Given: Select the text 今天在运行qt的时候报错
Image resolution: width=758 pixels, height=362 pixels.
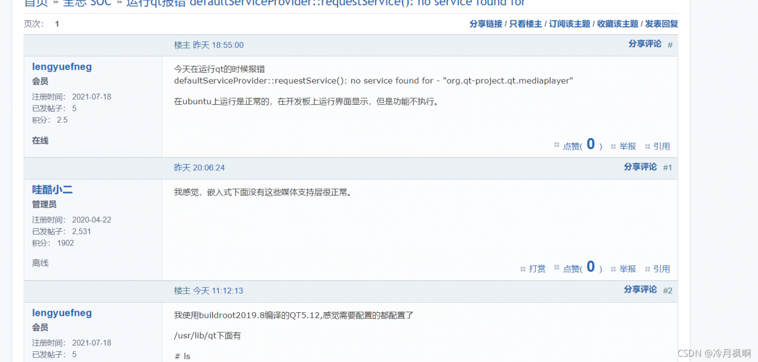Looking at the screenshot, I should point(219,69).
